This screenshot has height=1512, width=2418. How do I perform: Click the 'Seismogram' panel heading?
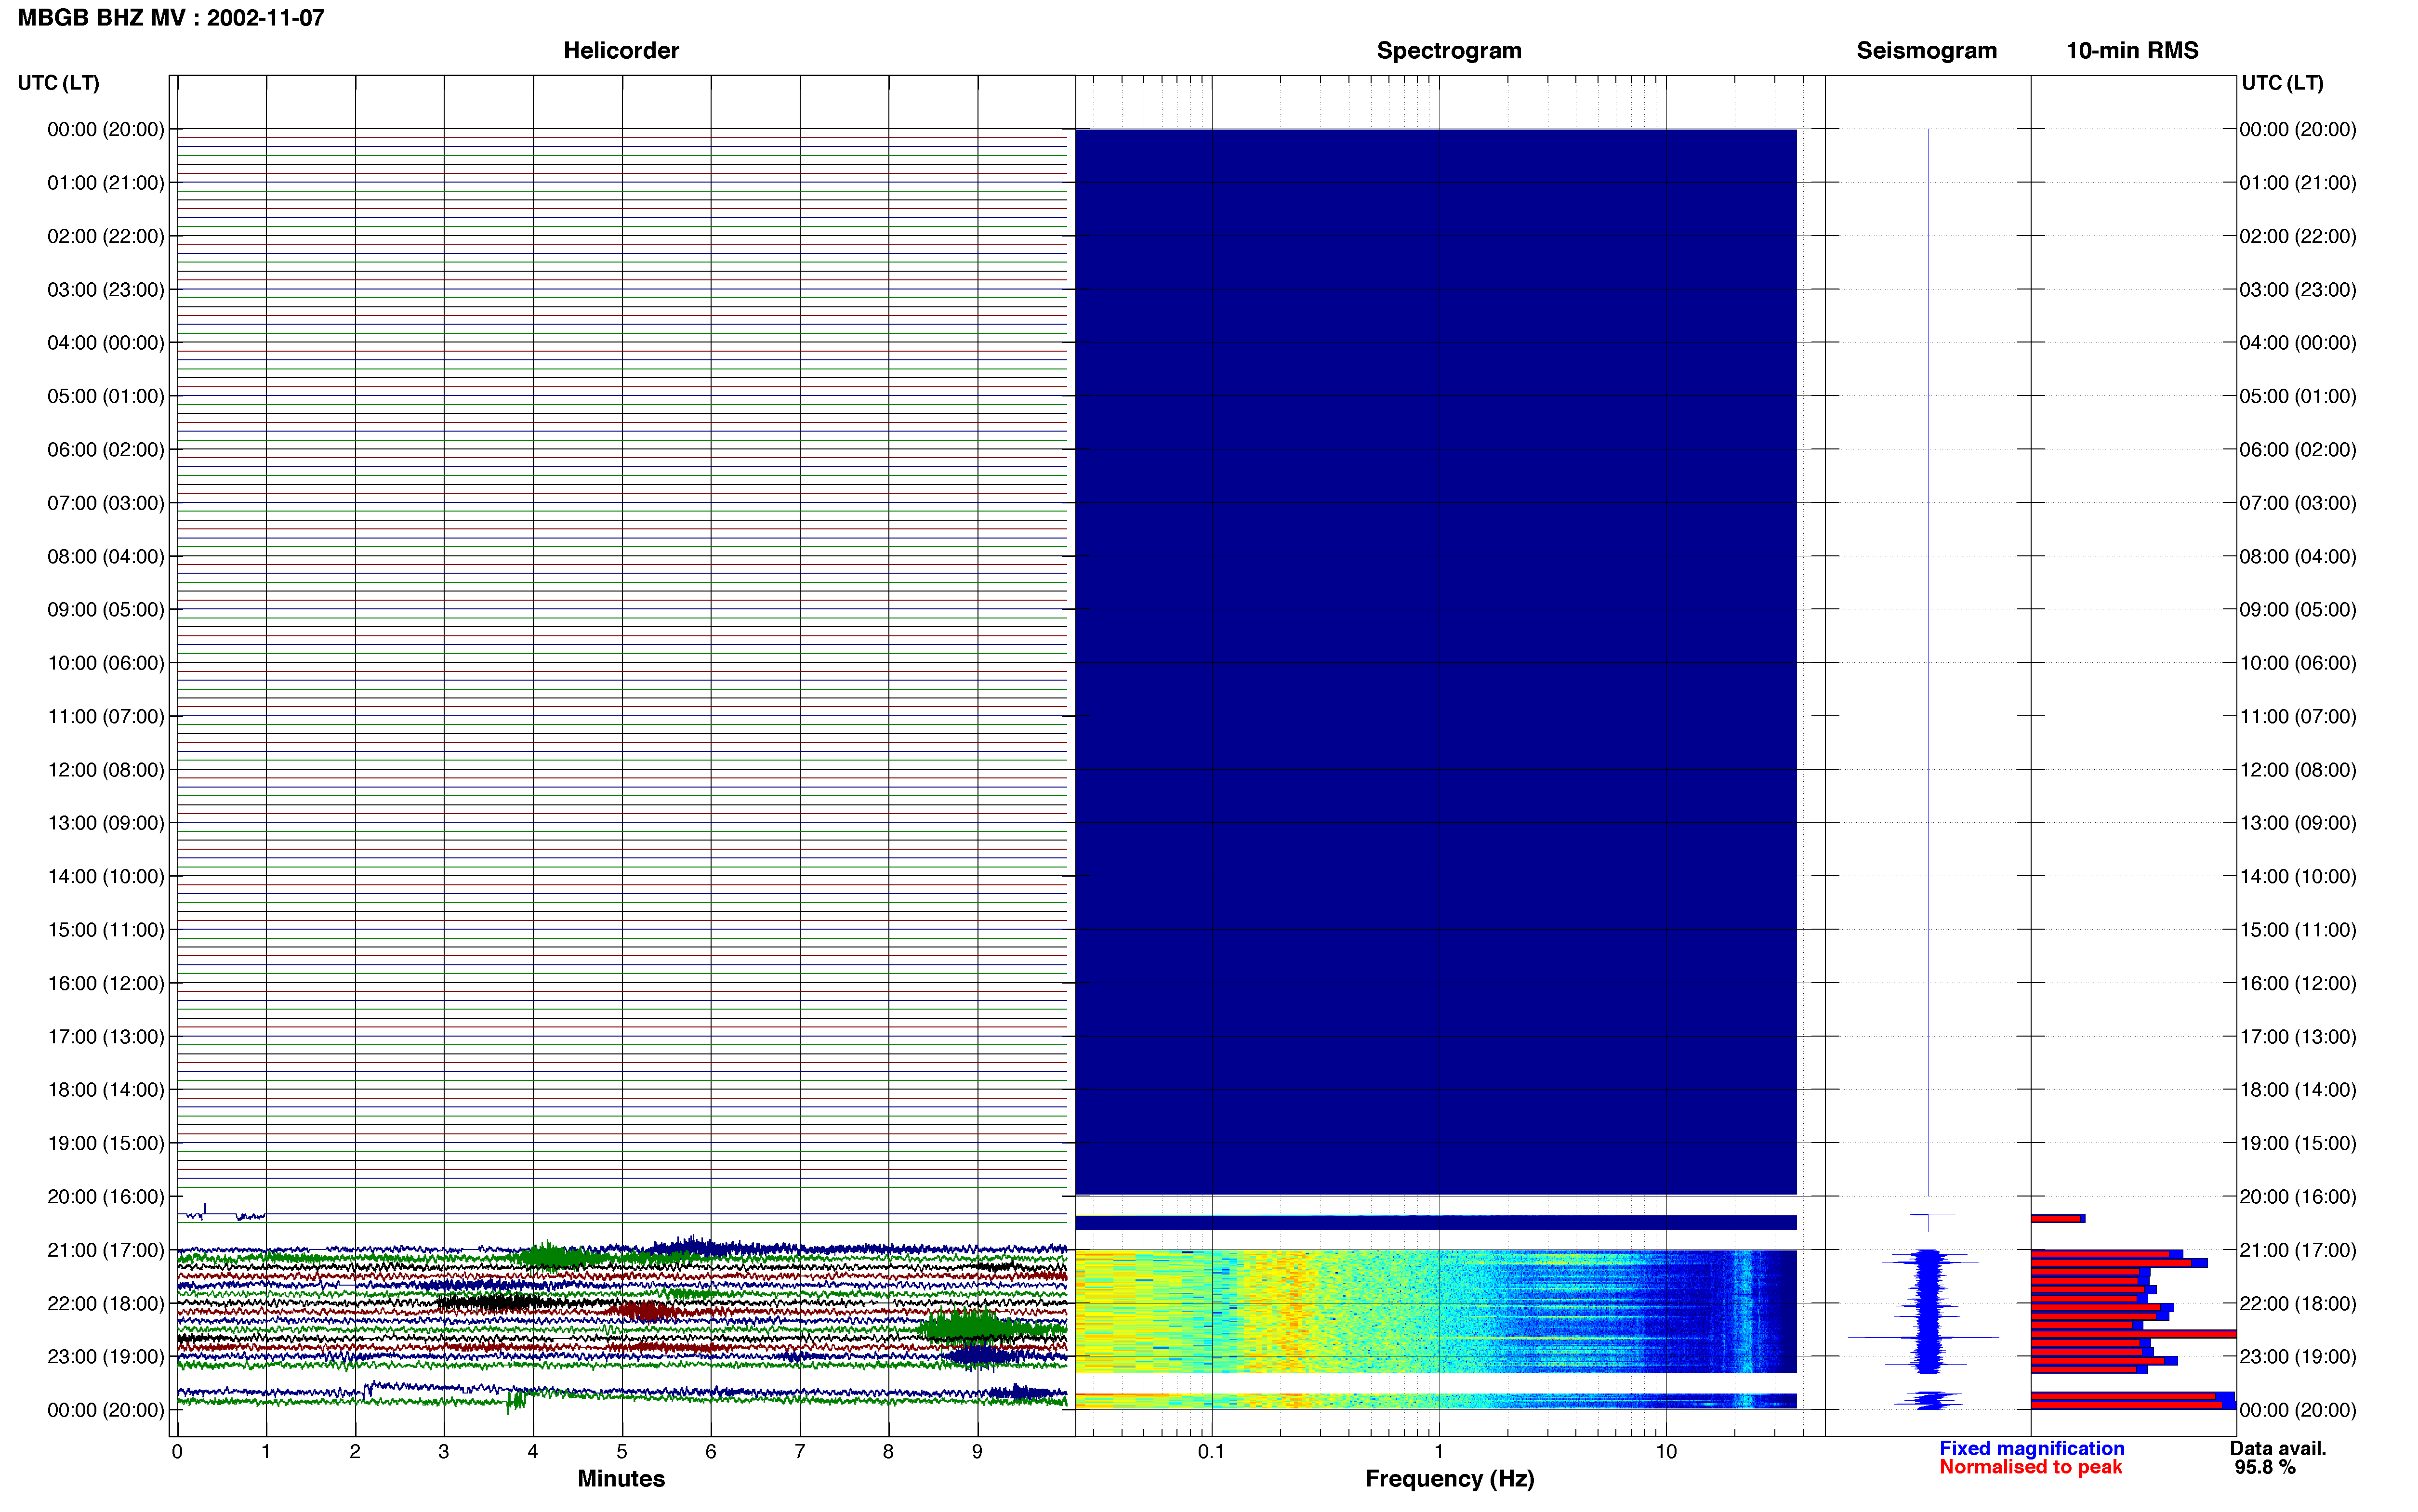[x=1926, y=51]
